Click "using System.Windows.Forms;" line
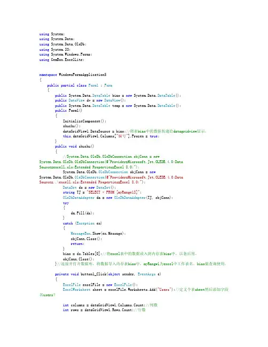 [x=66, y=55]
